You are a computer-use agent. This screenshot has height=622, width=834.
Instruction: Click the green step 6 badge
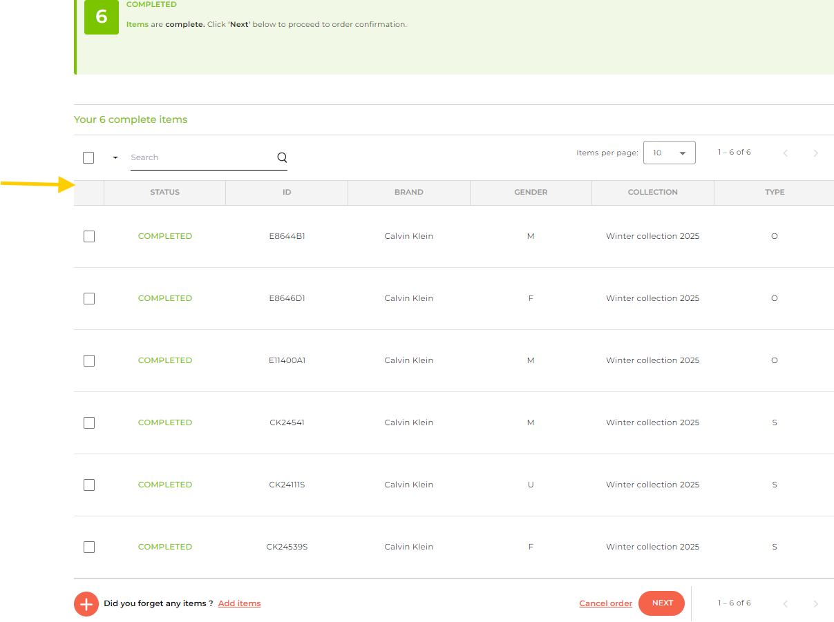click(x=102, y=17)
